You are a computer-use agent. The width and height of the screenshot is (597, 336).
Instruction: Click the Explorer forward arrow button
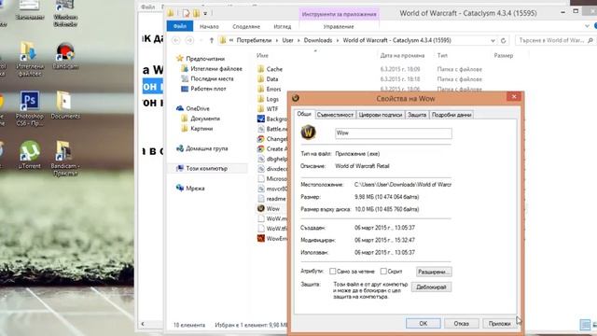coord(189,40)
